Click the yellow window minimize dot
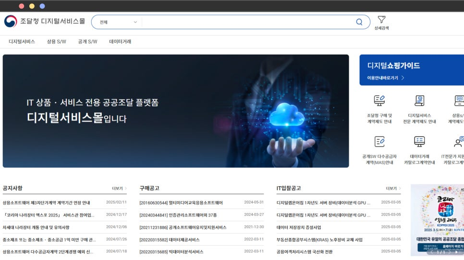This screenshot has width=464, height=260. [x=32, y=6]
